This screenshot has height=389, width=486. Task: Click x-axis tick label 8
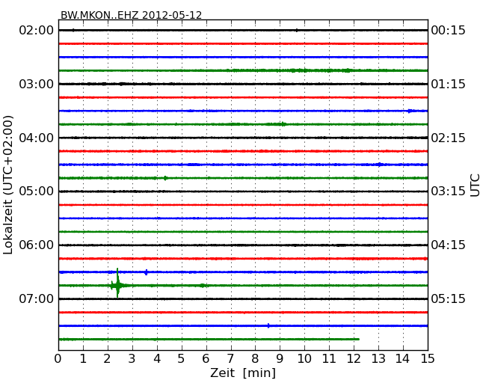[255, 359]
